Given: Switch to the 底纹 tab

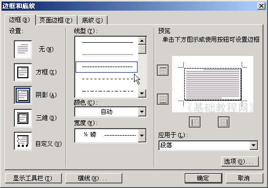Looking at the screenshot, I should (92, 20).
